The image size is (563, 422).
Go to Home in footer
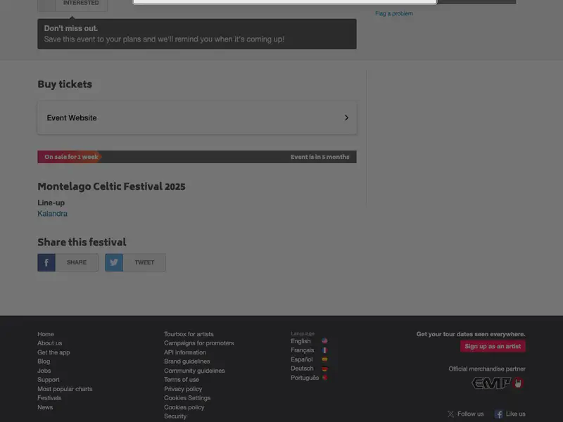46,334
